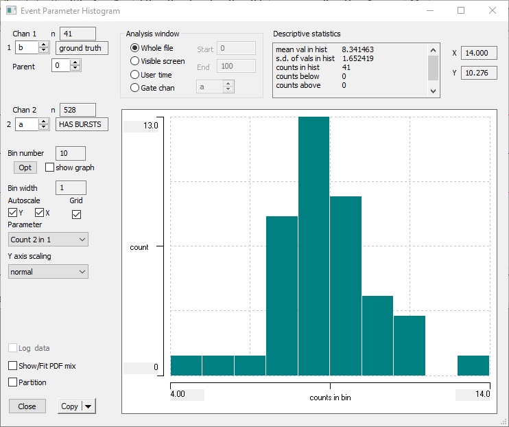Choose the Gate chan radio option
Image resolution: width=509 pixels, height=427 pixels.
click(x=134, y=88)
